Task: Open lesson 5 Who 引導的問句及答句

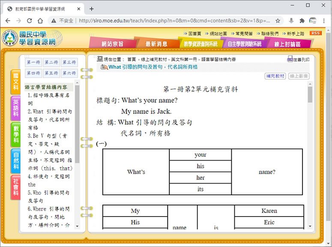Action: click(x=48, y=196)
